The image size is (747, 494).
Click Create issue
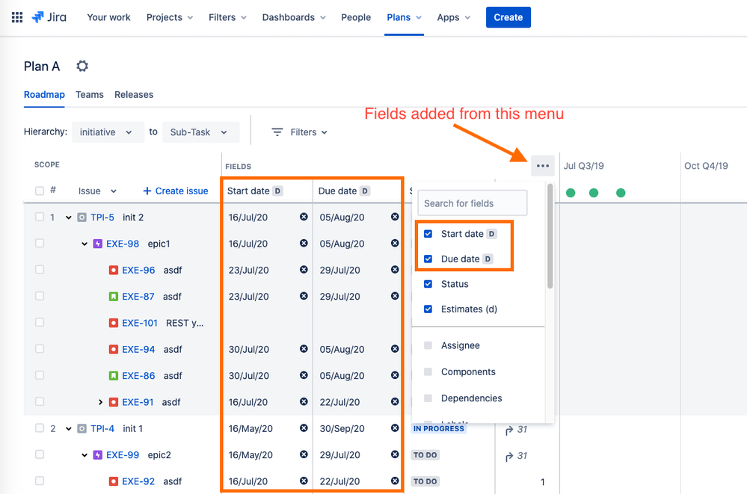click(x=176, y=191)
